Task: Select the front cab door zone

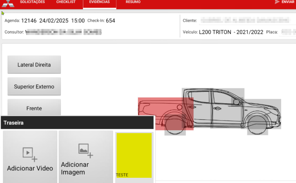Action: click(x=227, y=108)
